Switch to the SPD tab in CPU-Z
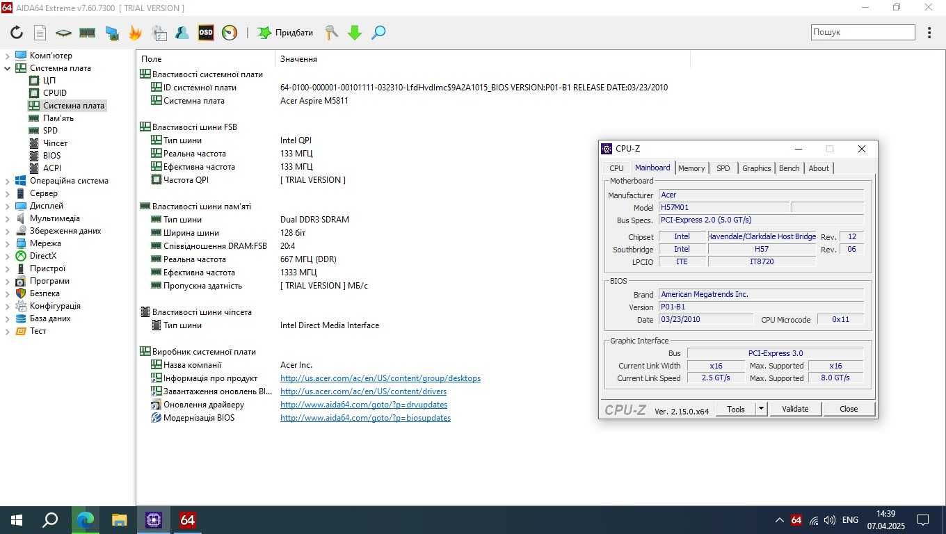The image size is (946, 534). (x=723, y=168)
